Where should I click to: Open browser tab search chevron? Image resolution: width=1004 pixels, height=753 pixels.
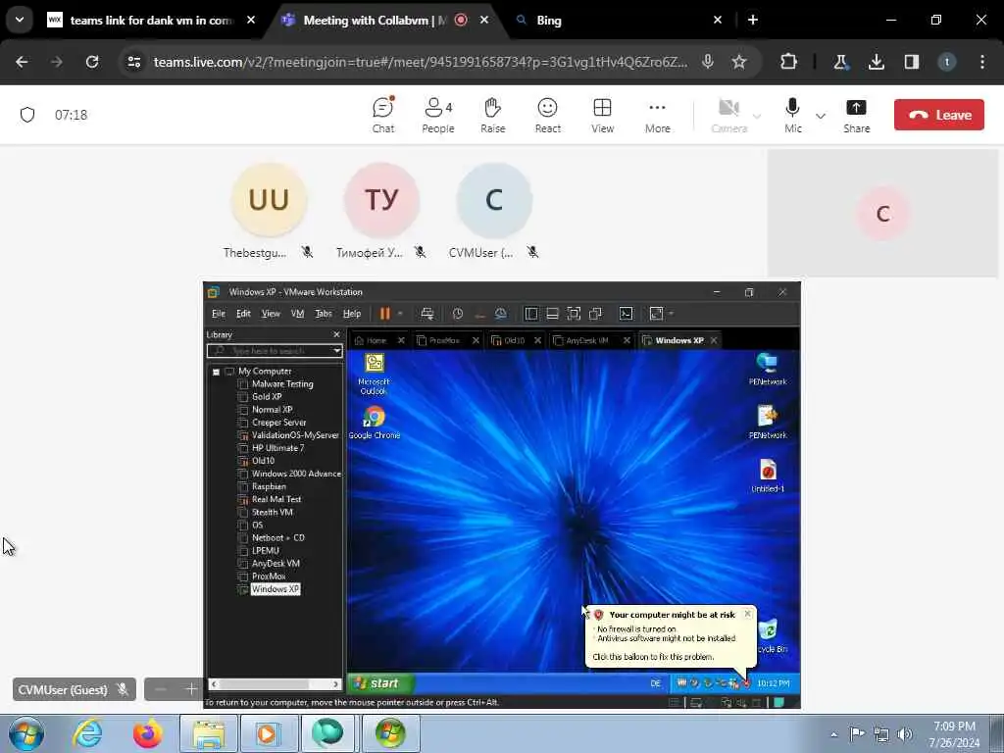[x=20, y=20]
